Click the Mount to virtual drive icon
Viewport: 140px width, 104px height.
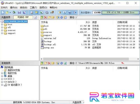click(47, 12)
